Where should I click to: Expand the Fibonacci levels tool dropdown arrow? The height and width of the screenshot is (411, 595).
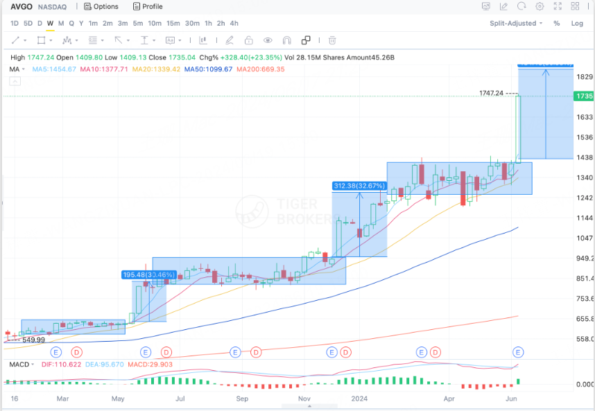(x=103, y=41)
